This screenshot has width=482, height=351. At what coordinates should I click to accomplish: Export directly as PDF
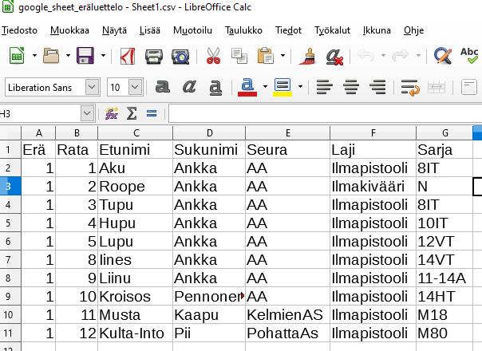[128, 56]
